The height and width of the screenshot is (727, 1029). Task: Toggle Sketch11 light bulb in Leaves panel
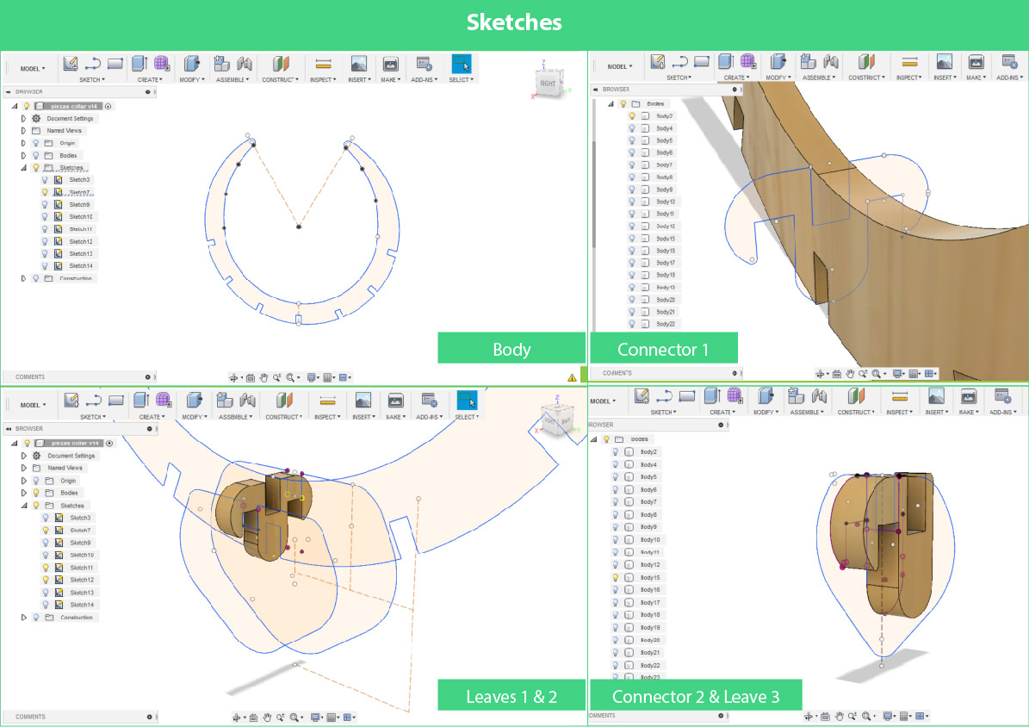click(x=46, y=567)
